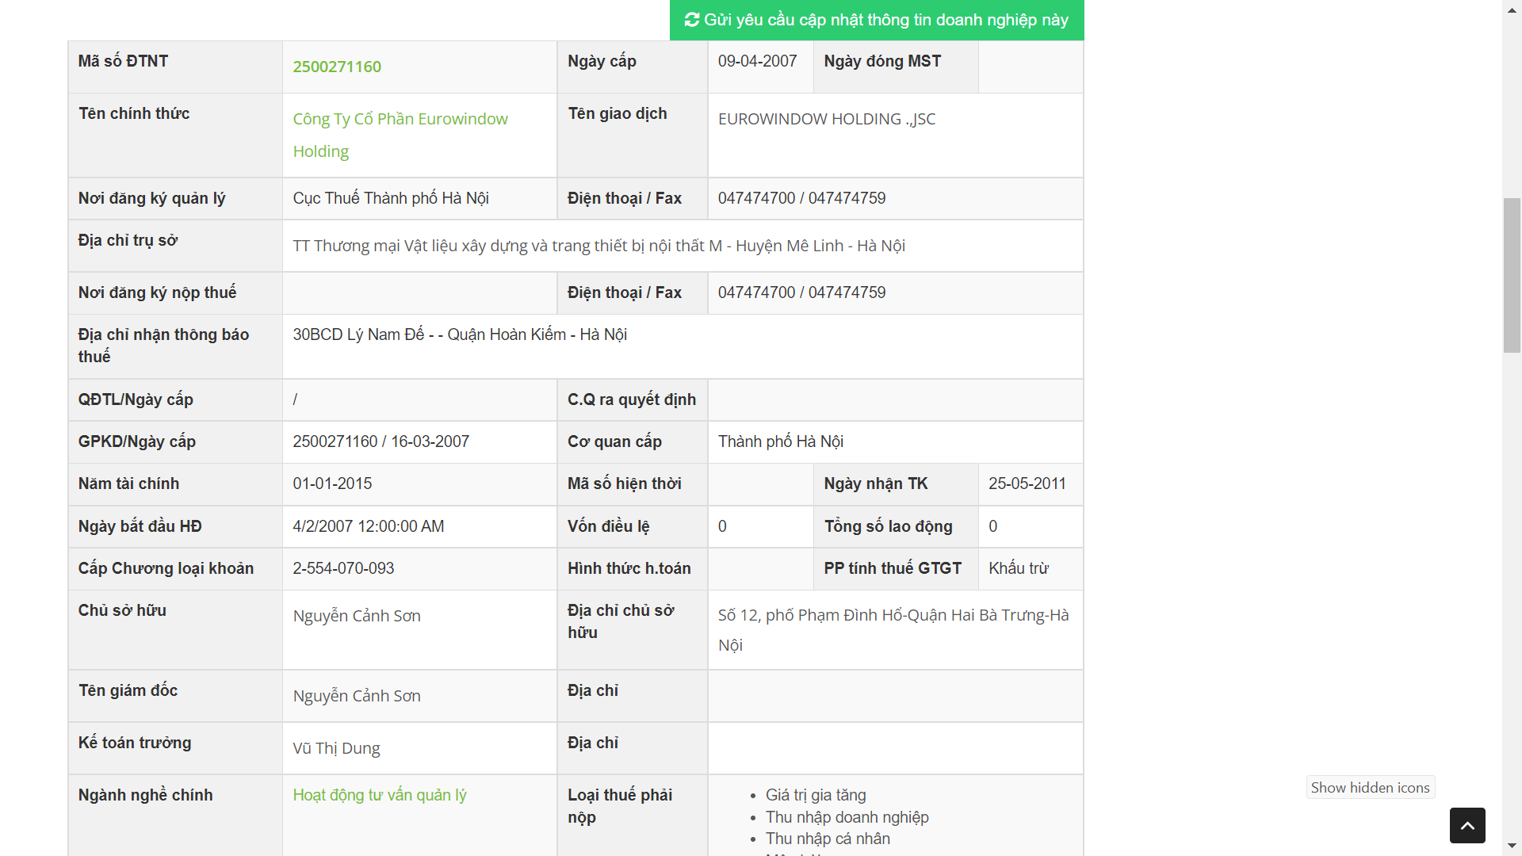Viewport: 1522px width, 856px height.
Task: Click the Tổng số lao động label
Action: [x=889, y=526]
